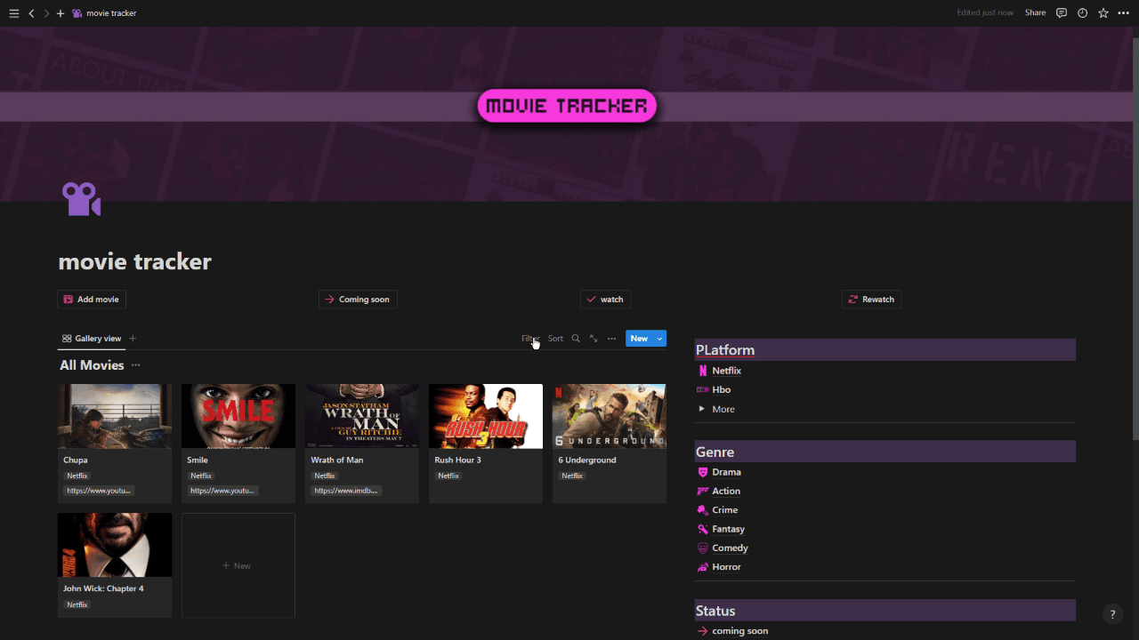Open the sidebar hamburger menu
This screenshot has height=640, width=1139.
click(x=13, y=13)
